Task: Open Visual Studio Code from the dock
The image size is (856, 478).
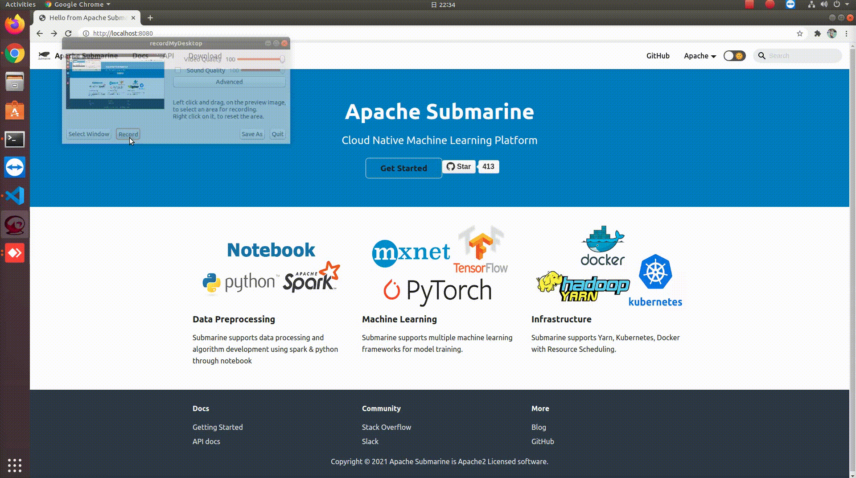Action: coord(15,195)
